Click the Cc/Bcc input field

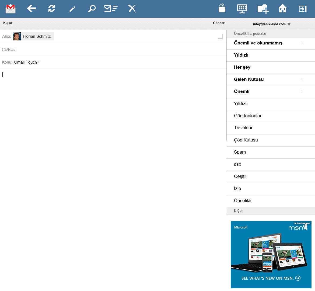(x=118, y=50)
